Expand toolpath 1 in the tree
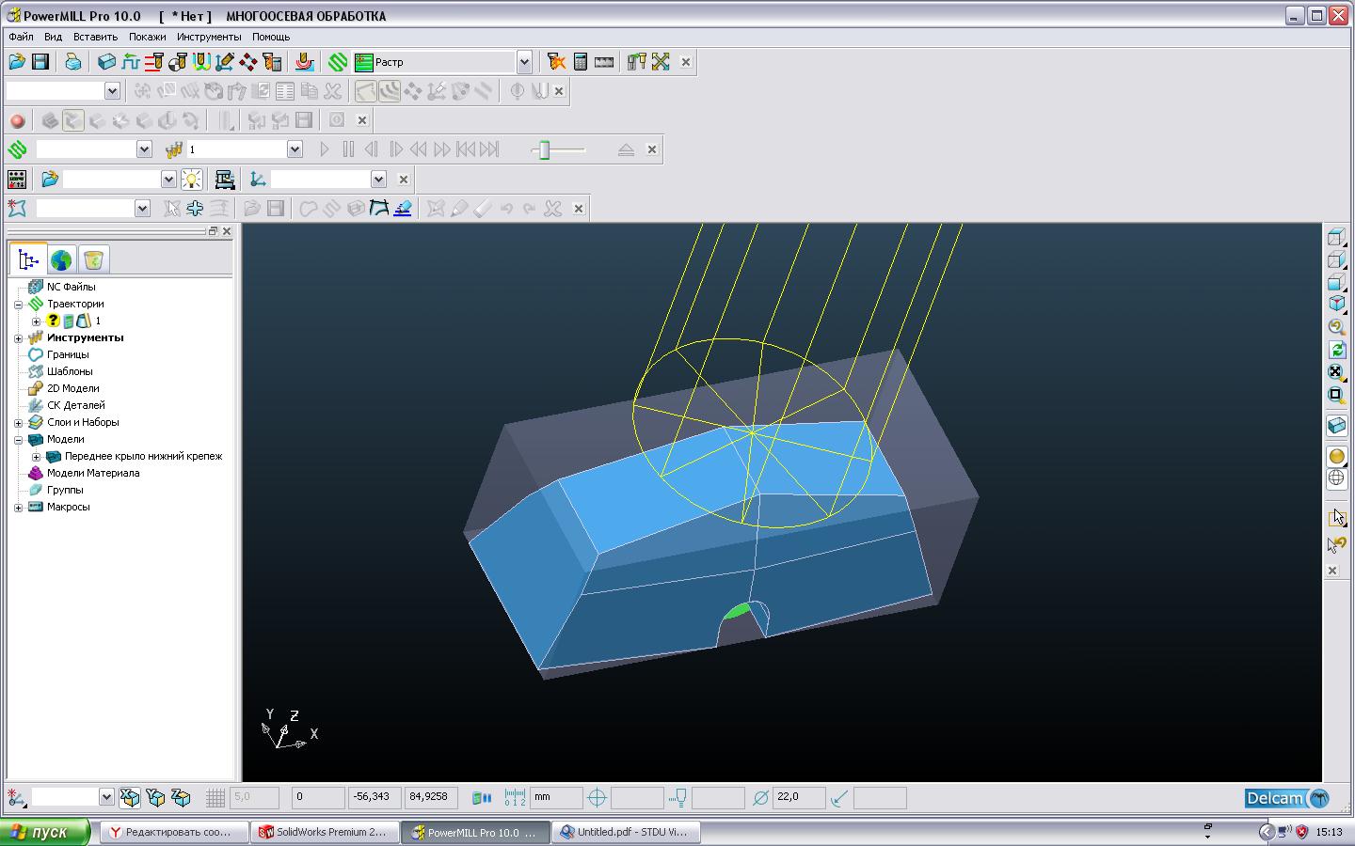The height and width of the screenshot is (846, 1355). [36, 321]
